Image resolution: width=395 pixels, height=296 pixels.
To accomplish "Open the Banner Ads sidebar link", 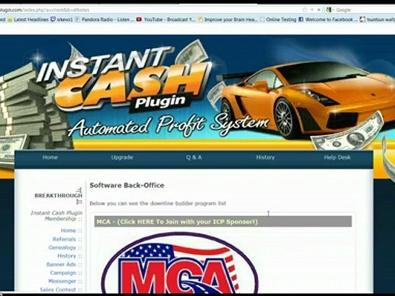I will coord(61,264).
